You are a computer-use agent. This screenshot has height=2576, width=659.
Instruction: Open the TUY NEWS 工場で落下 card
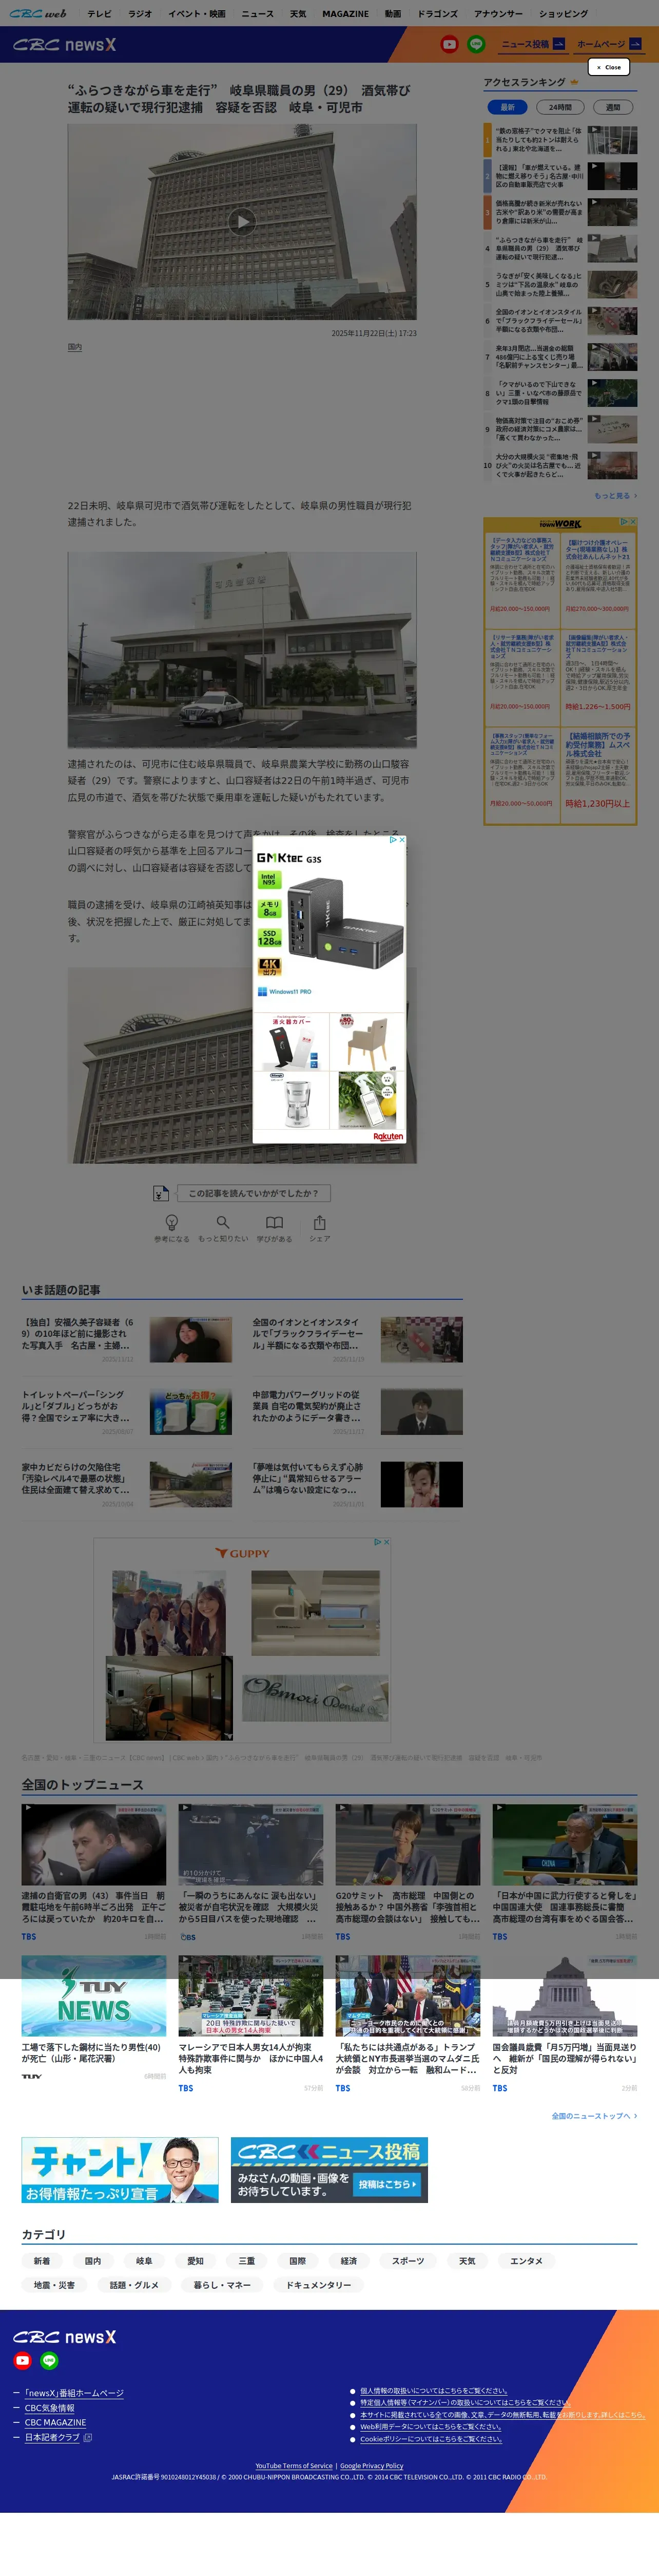click(x=94, y=2018)
